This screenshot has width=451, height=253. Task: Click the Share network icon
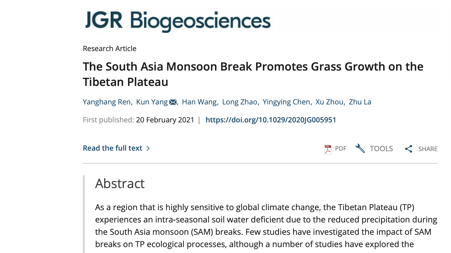pyautogui.click(x=408, y=149)
